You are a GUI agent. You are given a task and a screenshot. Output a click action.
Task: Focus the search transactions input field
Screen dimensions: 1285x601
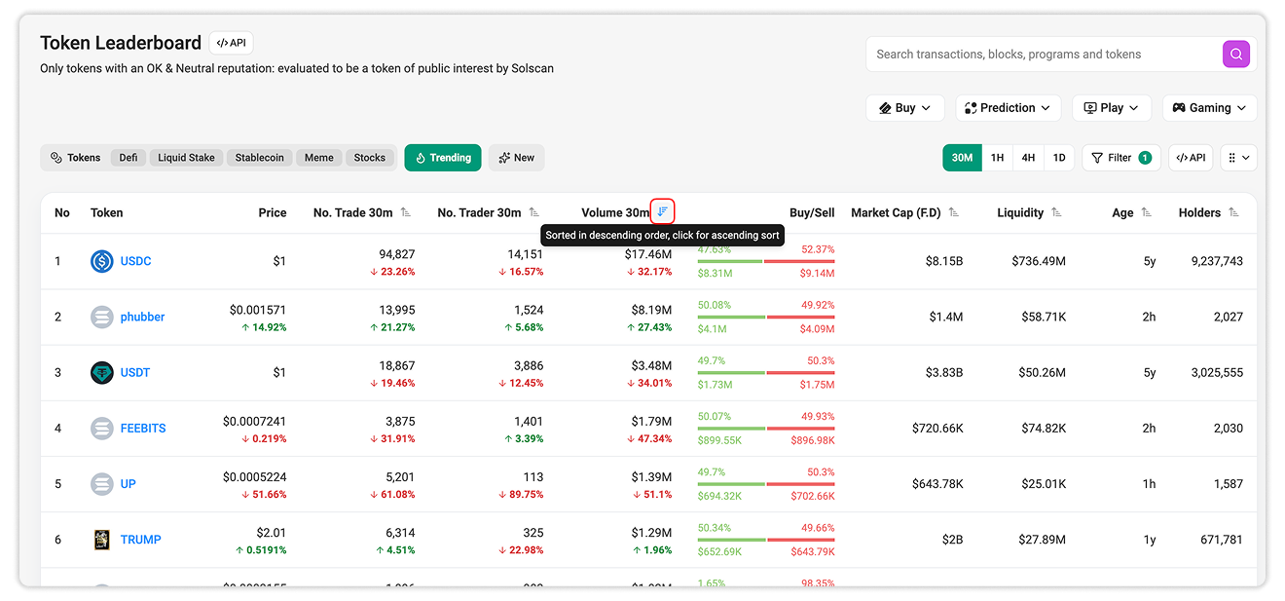tap(1044, 55)
